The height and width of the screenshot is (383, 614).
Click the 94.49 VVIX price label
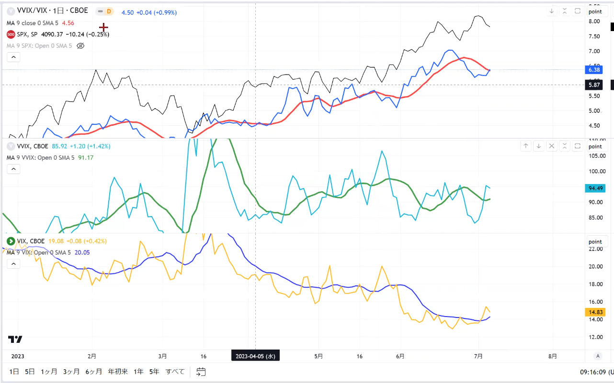click(x=594, y=188)
